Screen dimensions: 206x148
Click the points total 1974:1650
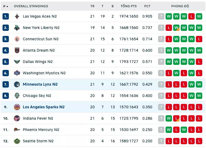pos(129,16)
